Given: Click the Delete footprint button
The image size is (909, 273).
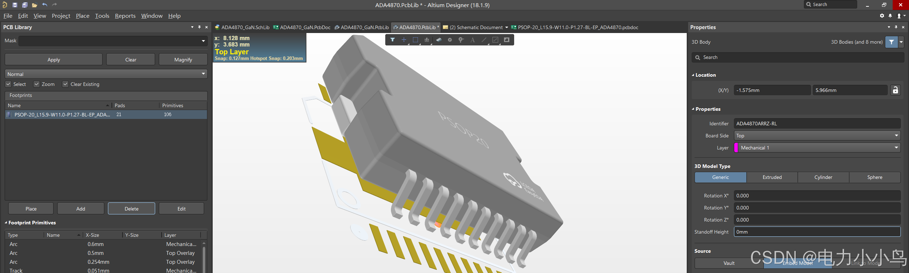Looking at the screenshot, I should pyautogui.click(x=131, y=209).
